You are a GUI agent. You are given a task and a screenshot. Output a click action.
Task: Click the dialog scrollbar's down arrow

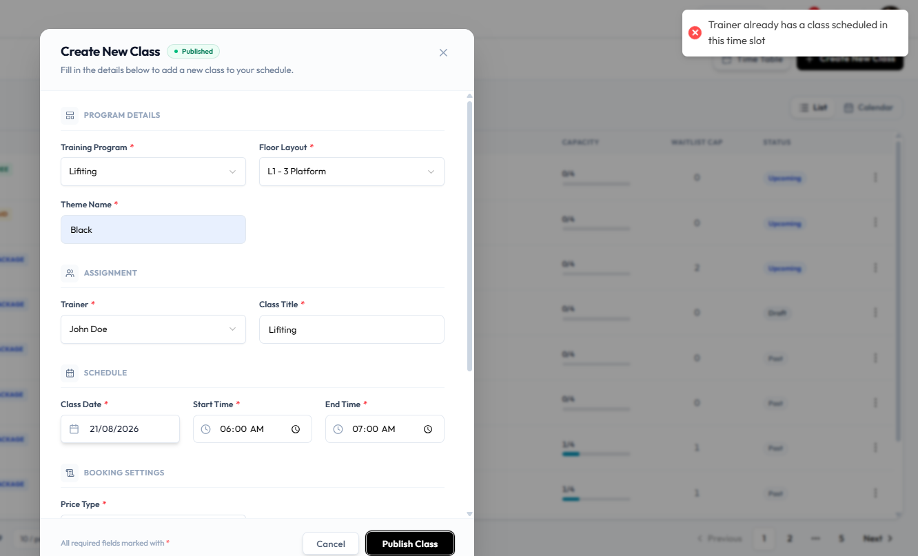(470, 514)
